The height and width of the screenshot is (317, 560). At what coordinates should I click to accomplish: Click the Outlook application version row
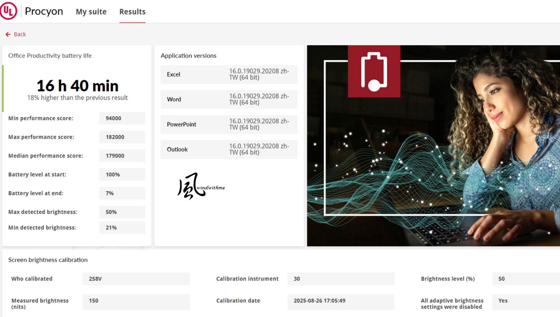tap(229, 149)
